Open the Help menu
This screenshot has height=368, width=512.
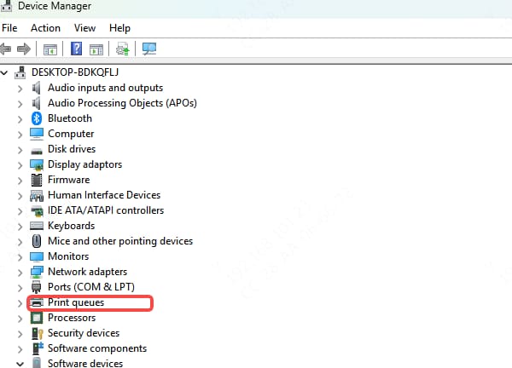pos(119,28)
